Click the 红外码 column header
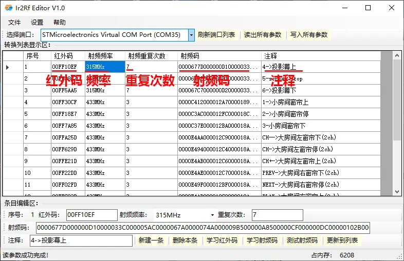Image resolution: width=404 pixels, height=261 pixels. (x=68, y=56)
